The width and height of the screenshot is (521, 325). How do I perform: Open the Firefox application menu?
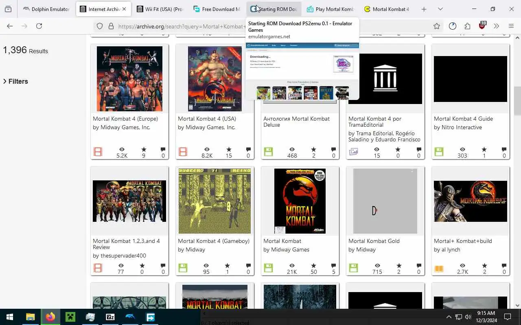(x=511, y=26)
